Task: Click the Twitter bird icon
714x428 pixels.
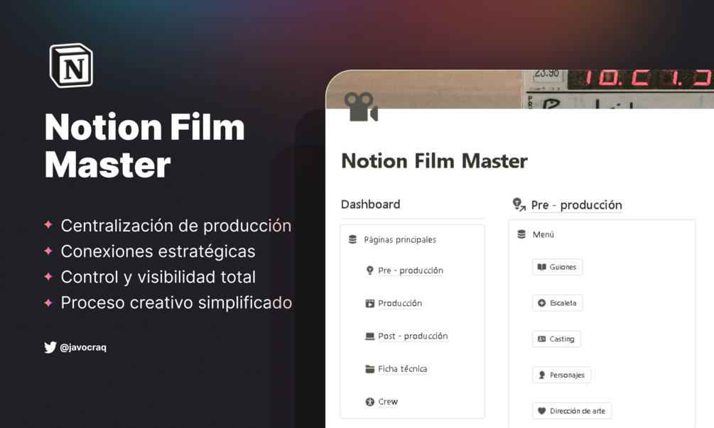Action: click(x=50, y=347)
